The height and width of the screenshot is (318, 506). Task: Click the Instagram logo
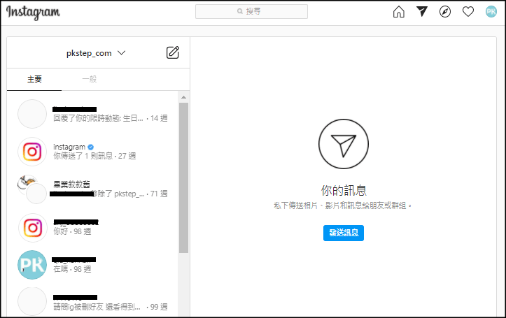(x=33, y=13)
